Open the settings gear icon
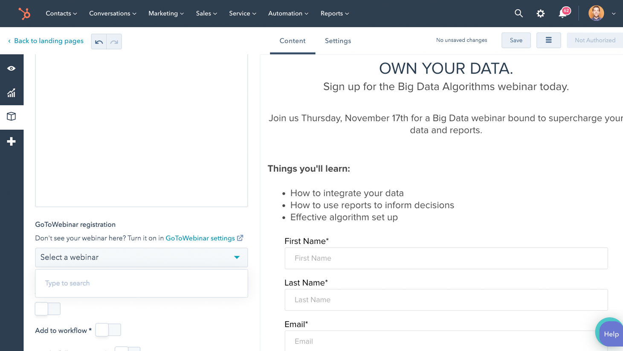 [540, 14]
